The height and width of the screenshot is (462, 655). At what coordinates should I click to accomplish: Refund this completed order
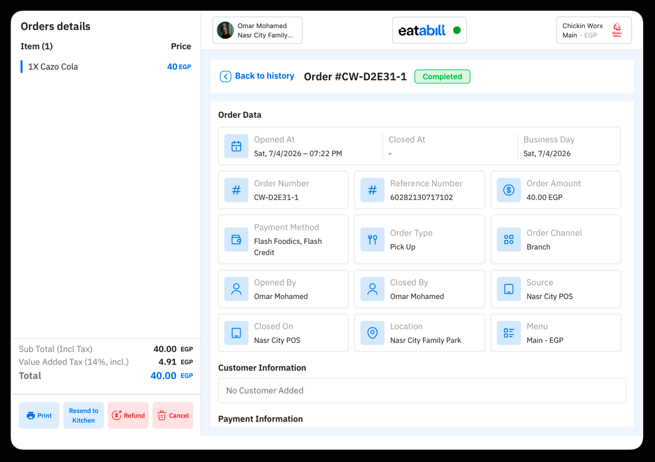[128, 415]
